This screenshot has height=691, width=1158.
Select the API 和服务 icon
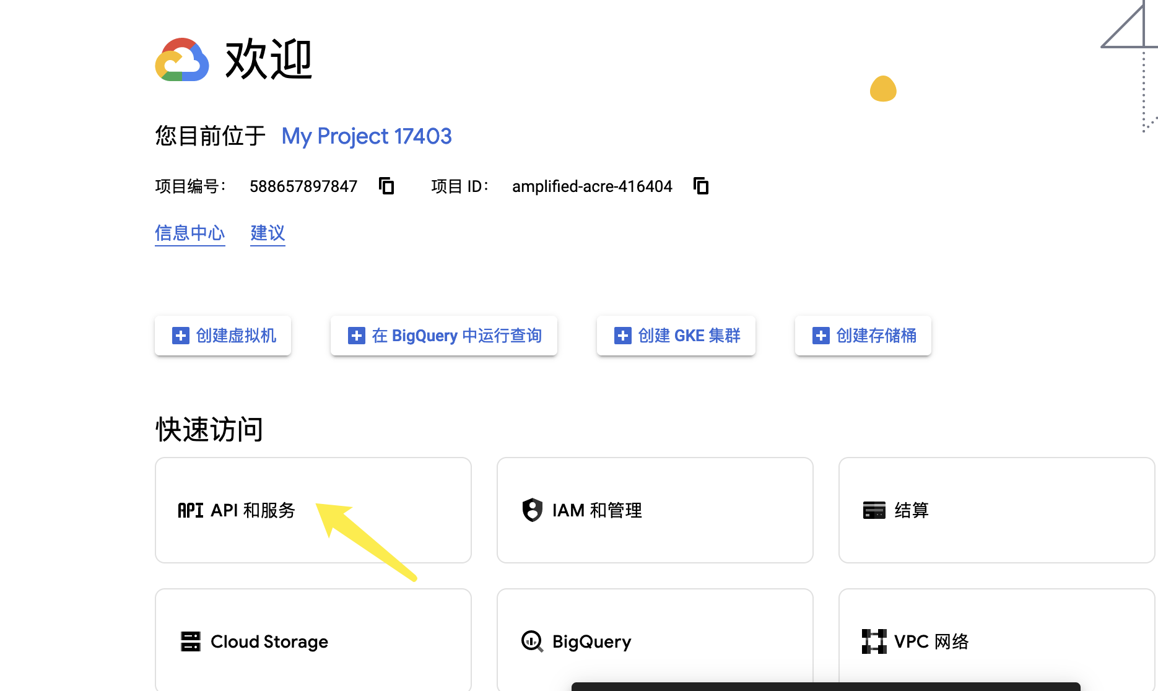tap(190, 510)
